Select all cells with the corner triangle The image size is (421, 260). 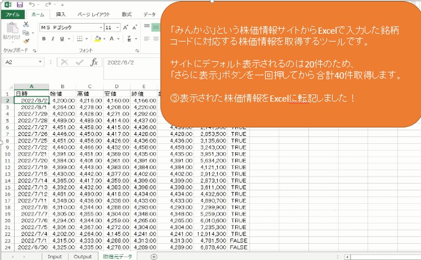point(11,87)
